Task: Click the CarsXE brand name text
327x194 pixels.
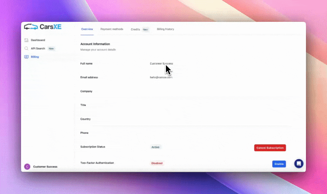Action: (51, 27)
